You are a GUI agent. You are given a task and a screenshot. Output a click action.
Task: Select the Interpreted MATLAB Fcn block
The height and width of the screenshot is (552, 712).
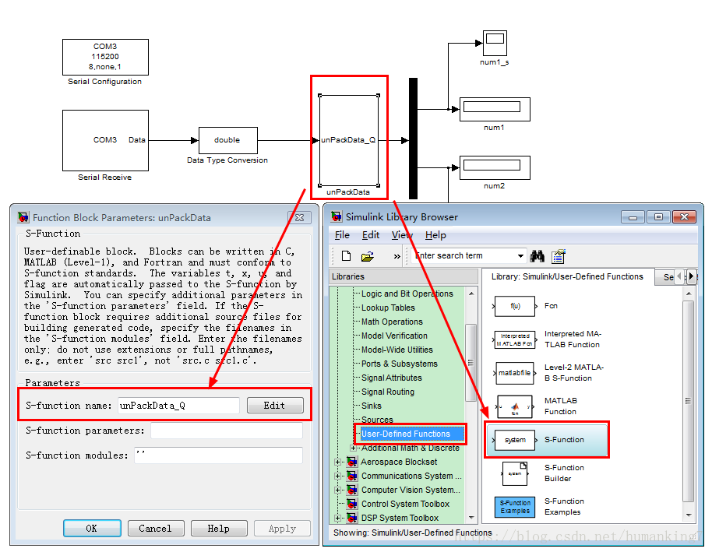click(515, 339)
